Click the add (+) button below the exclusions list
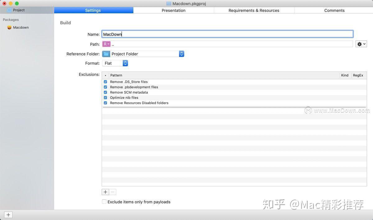Viewport: 373px width, 220px height. coord(105,192)
